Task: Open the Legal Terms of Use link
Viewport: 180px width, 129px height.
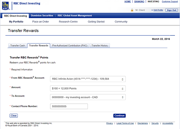Action: click(125, 123)
